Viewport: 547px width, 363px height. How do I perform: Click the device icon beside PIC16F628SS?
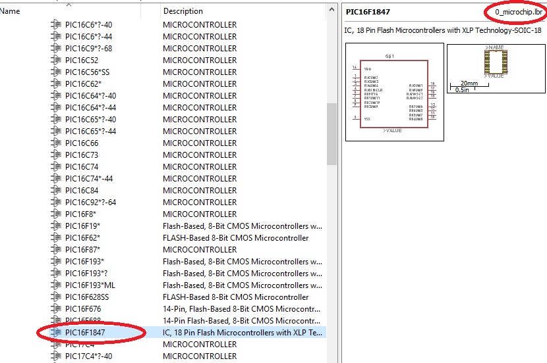pyautogui.click(x=56, y=297)
